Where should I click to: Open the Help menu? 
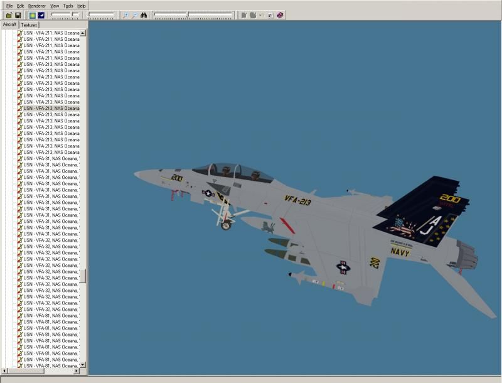[x=82, y=6]
